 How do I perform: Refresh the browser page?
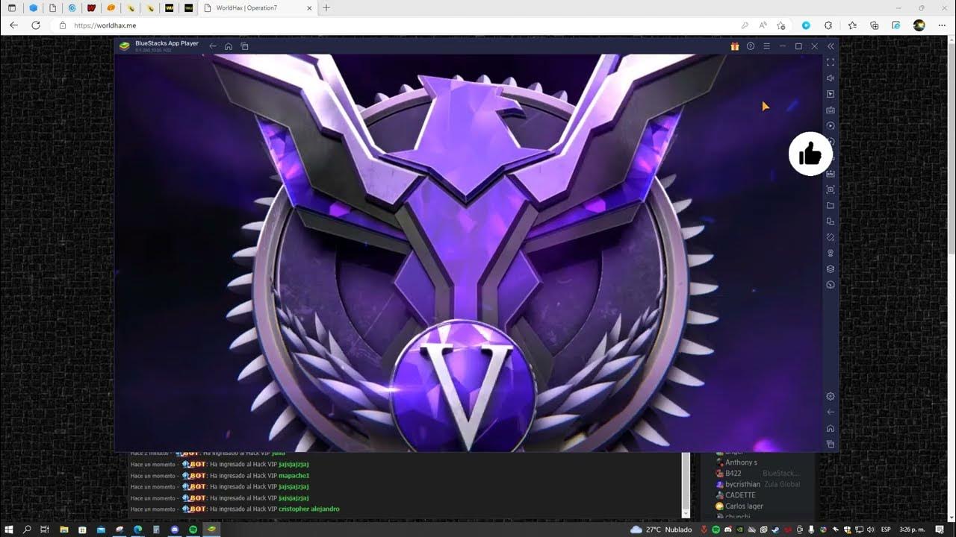click(35, 25)
